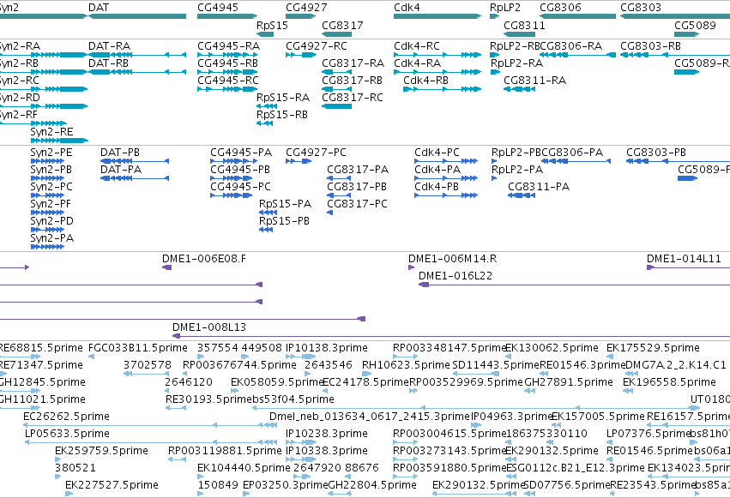Select BAC clone DME1-006E08.F label
The width and height of the screenshot is (730, 498).
(x=204, y=259)
